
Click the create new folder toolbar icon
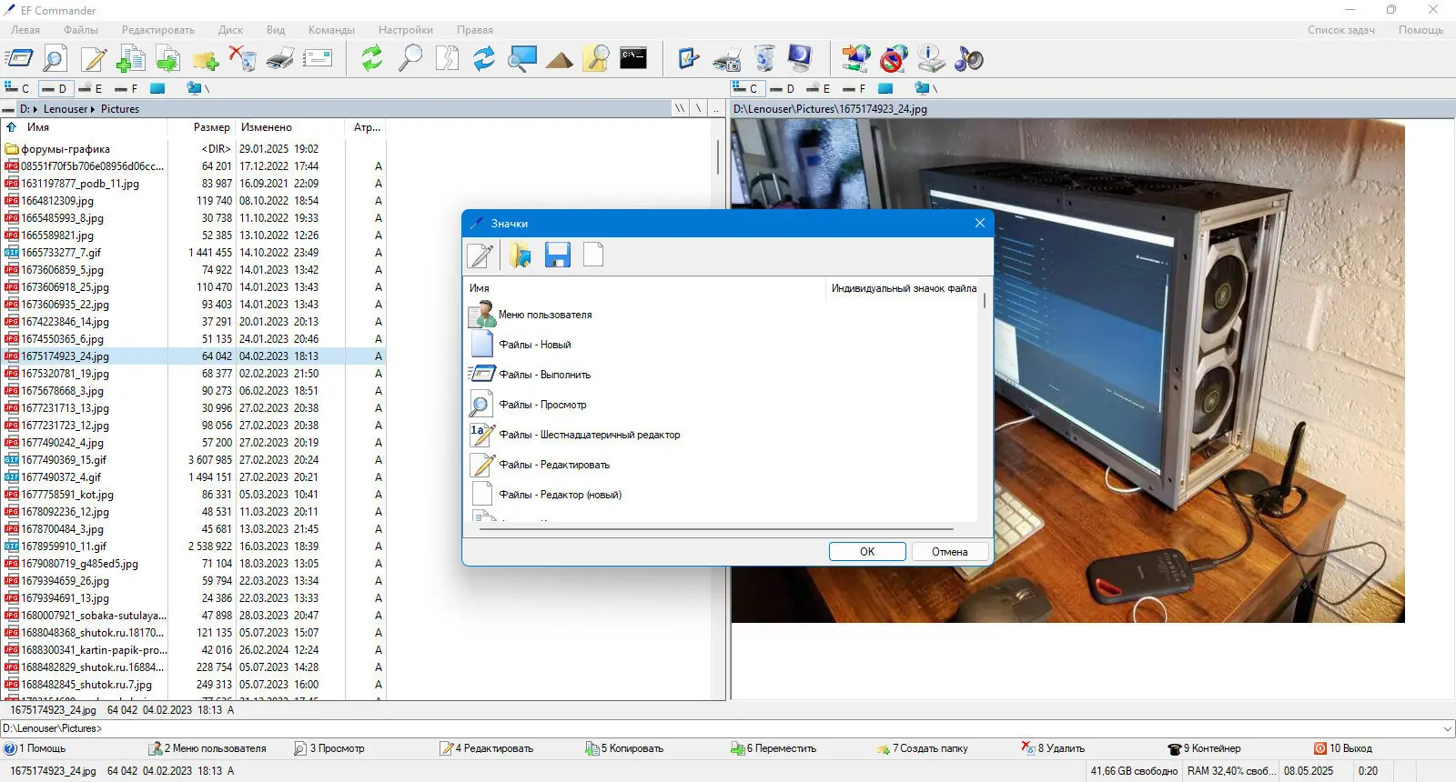(205, 59)
